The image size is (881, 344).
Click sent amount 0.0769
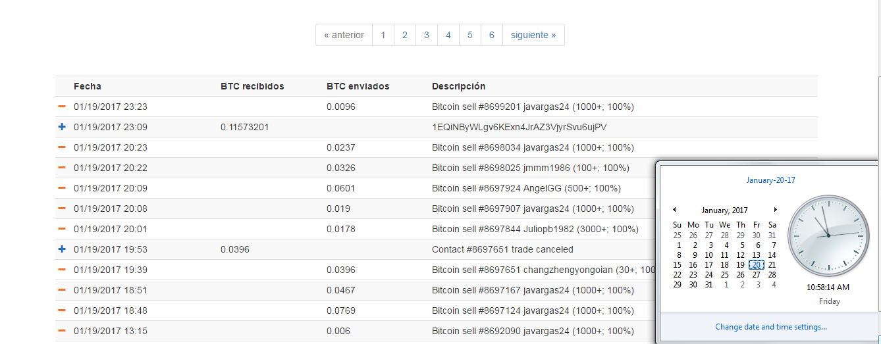pyautogui.click(x=341, y=310)
